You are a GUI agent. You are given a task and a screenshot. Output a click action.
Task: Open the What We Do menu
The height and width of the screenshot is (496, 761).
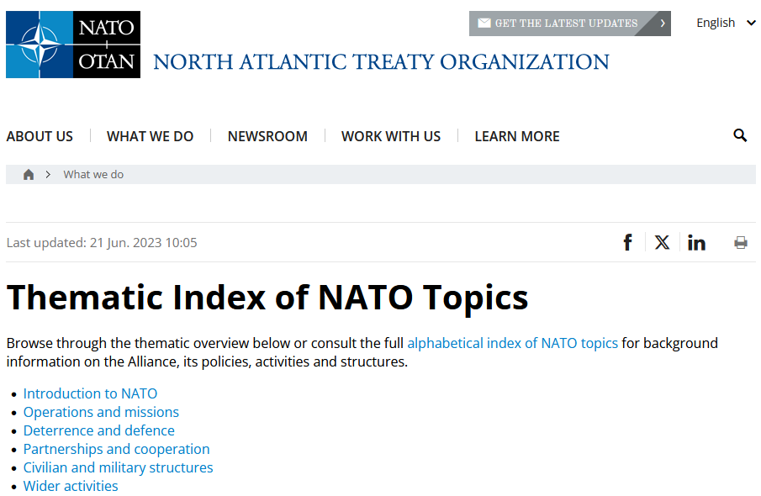tap(150, 136)
